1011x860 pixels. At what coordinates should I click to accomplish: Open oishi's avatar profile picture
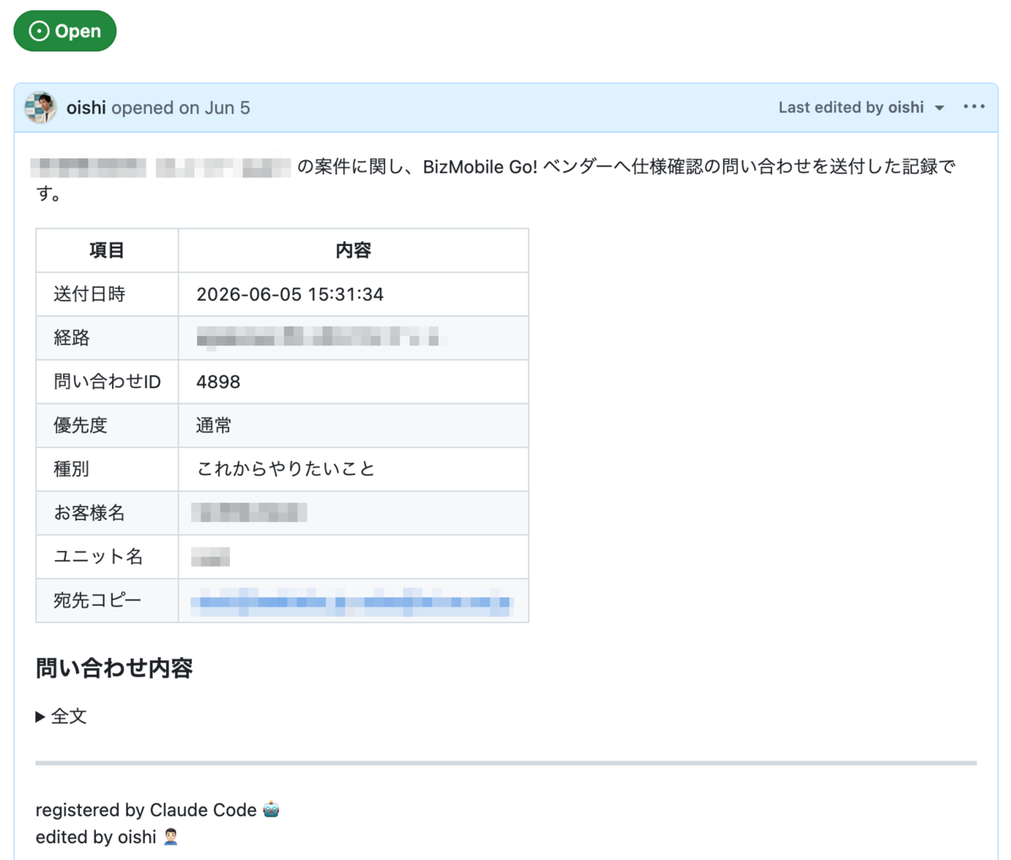pos(40,108)
